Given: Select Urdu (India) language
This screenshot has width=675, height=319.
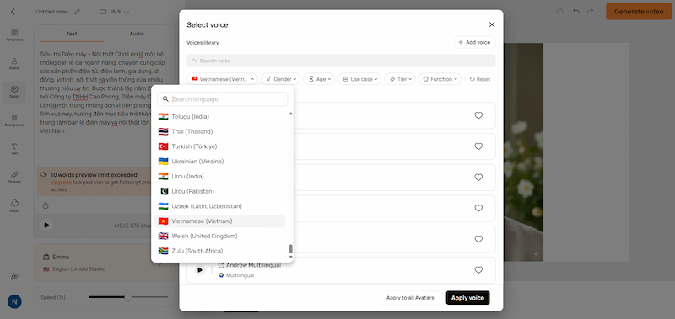Looking at the screenshot, I should [220, 176].
